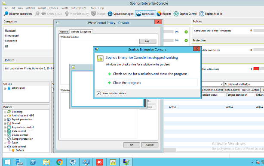This screenshot has width=264, height=166.
Task: Open Reports from the toolbar
Action: click(x=164, y=14)
